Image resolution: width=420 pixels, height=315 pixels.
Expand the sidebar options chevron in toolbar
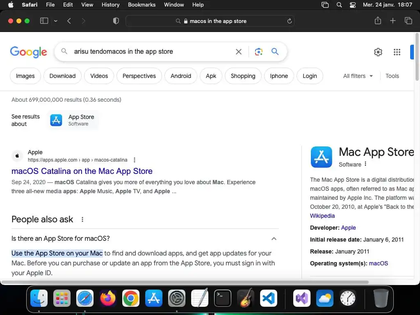(x=55, y=21)
